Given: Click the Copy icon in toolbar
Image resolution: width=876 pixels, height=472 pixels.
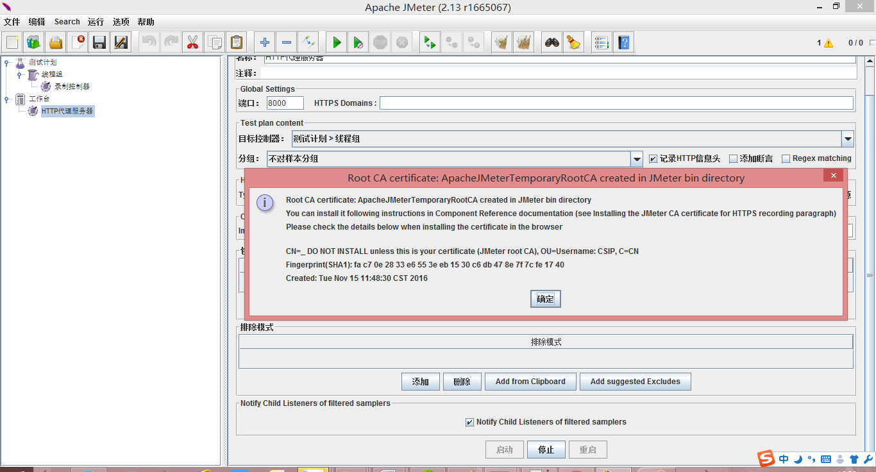Looking at the screenshot, I should [x=214, y=43].
